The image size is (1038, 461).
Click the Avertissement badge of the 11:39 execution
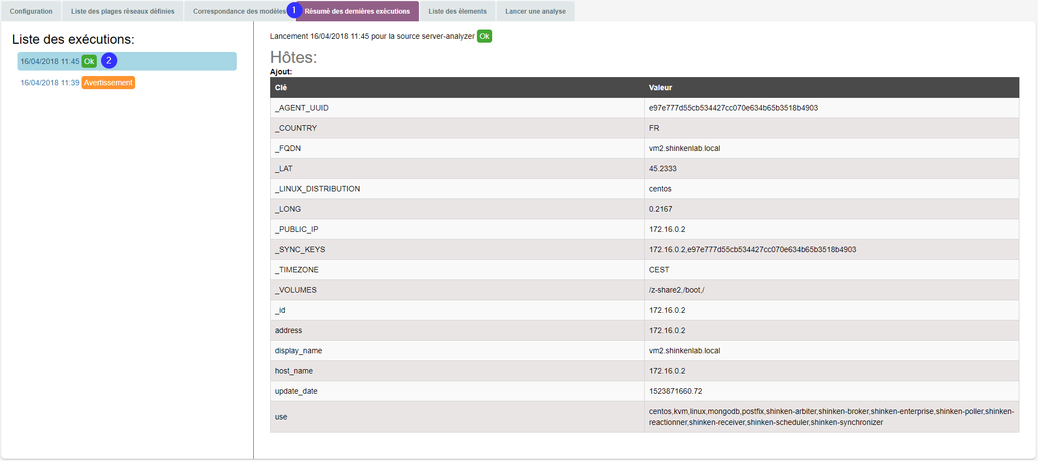tap(108, 83)
